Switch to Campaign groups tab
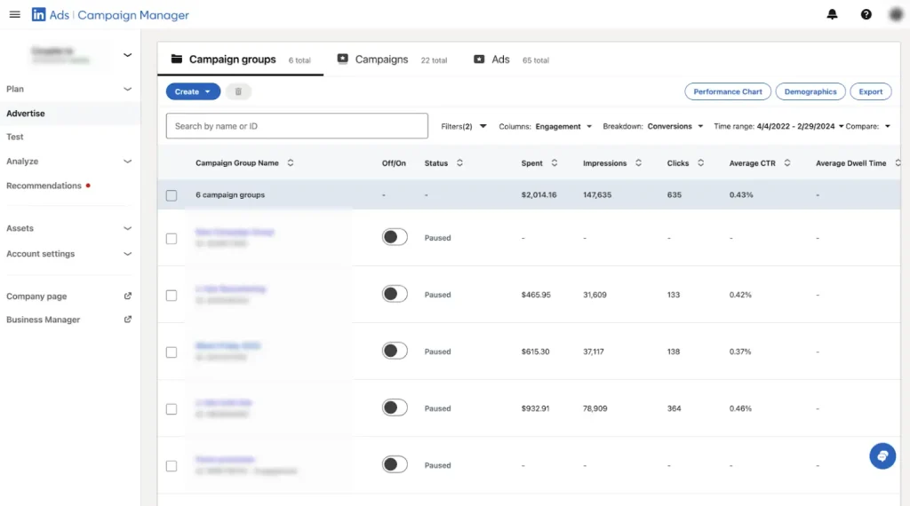The image size is (910, 506). 240,59
